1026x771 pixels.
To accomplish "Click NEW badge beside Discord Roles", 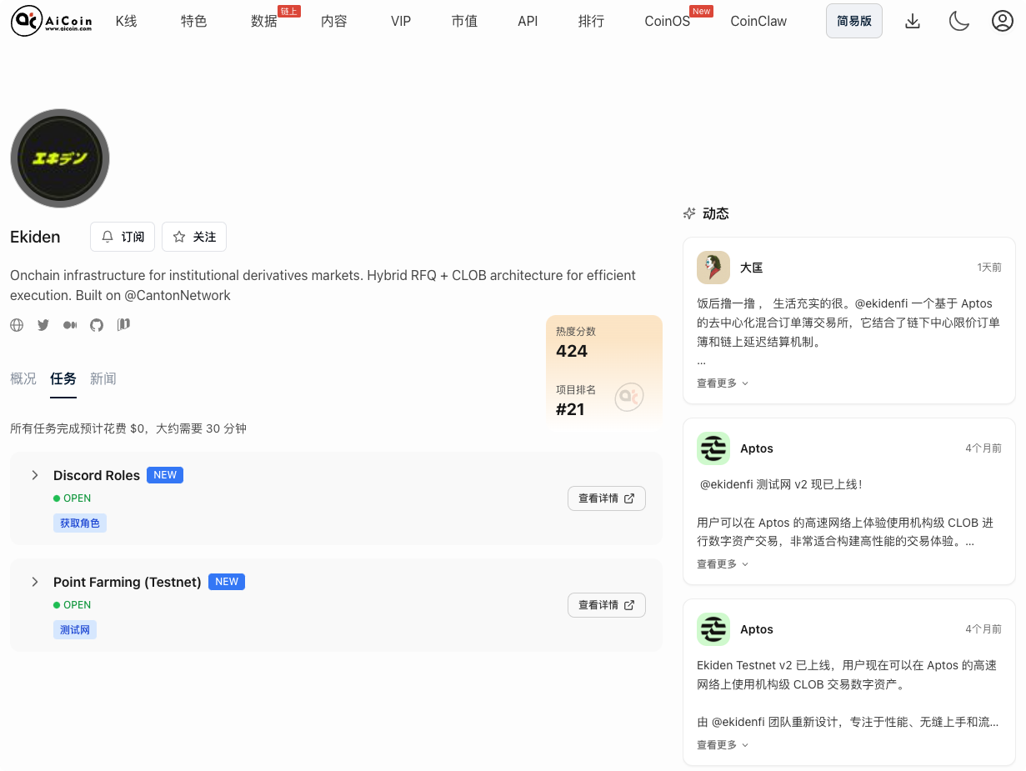I will (x=165, y=475).
